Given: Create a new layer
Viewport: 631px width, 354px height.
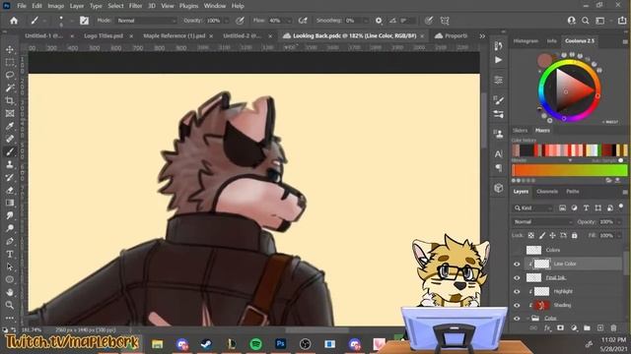Looking at the screenshot, I should click(600, 327).
